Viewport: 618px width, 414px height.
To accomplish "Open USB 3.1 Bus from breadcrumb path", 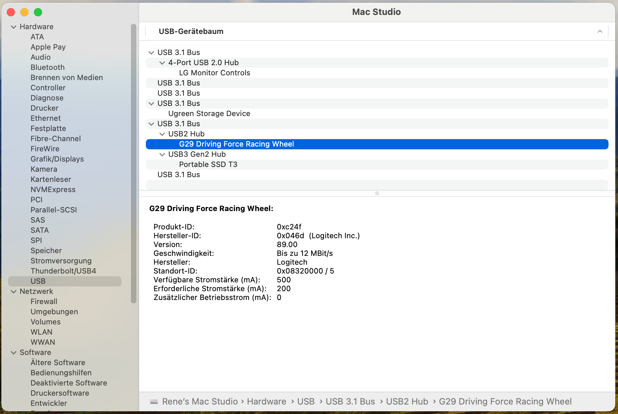I will (350, 401).
